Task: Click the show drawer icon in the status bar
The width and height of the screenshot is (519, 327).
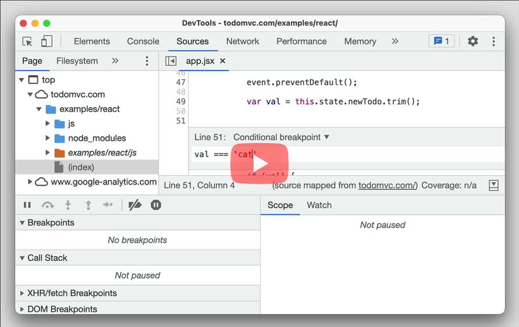Action: click(x=493, y=186)
